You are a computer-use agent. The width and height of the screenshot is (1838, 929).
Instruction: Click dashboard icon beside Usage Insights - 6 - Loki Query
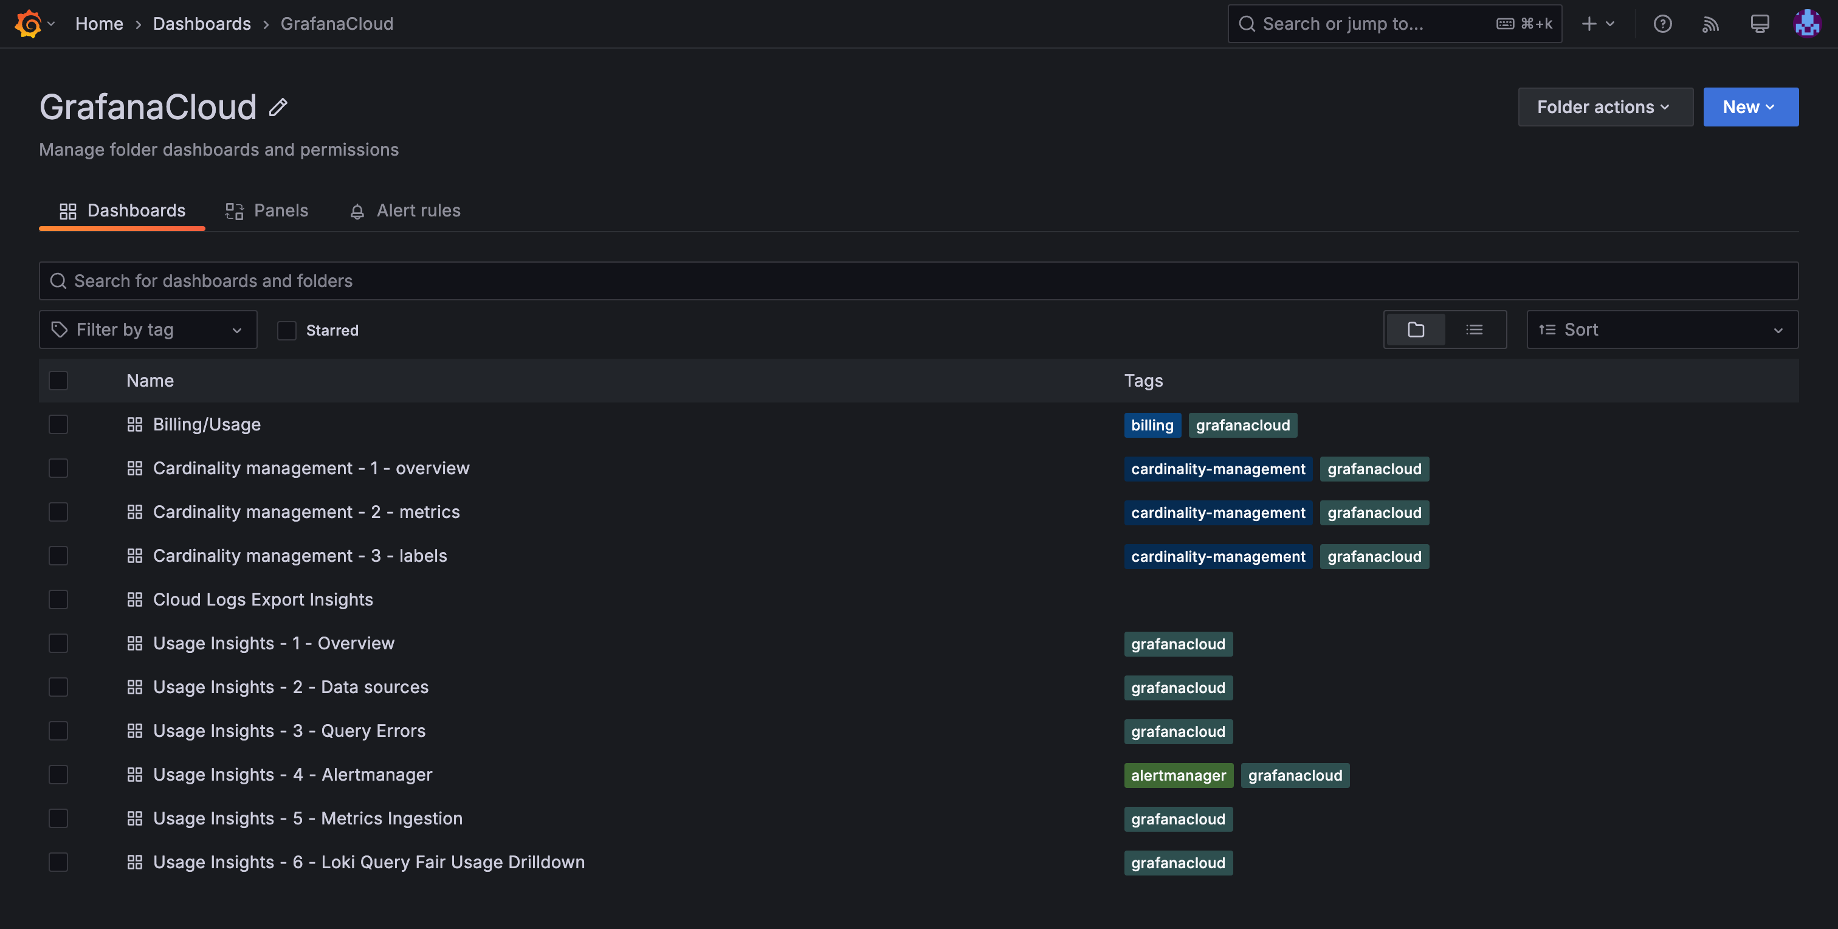click(134, 863)
